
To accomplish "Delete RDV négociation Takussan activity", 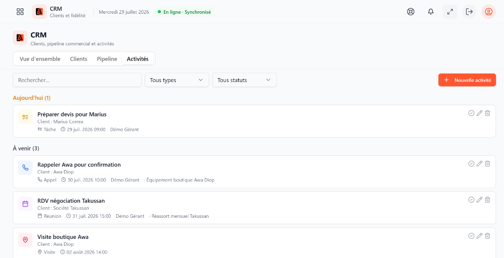I will point(488,200).
